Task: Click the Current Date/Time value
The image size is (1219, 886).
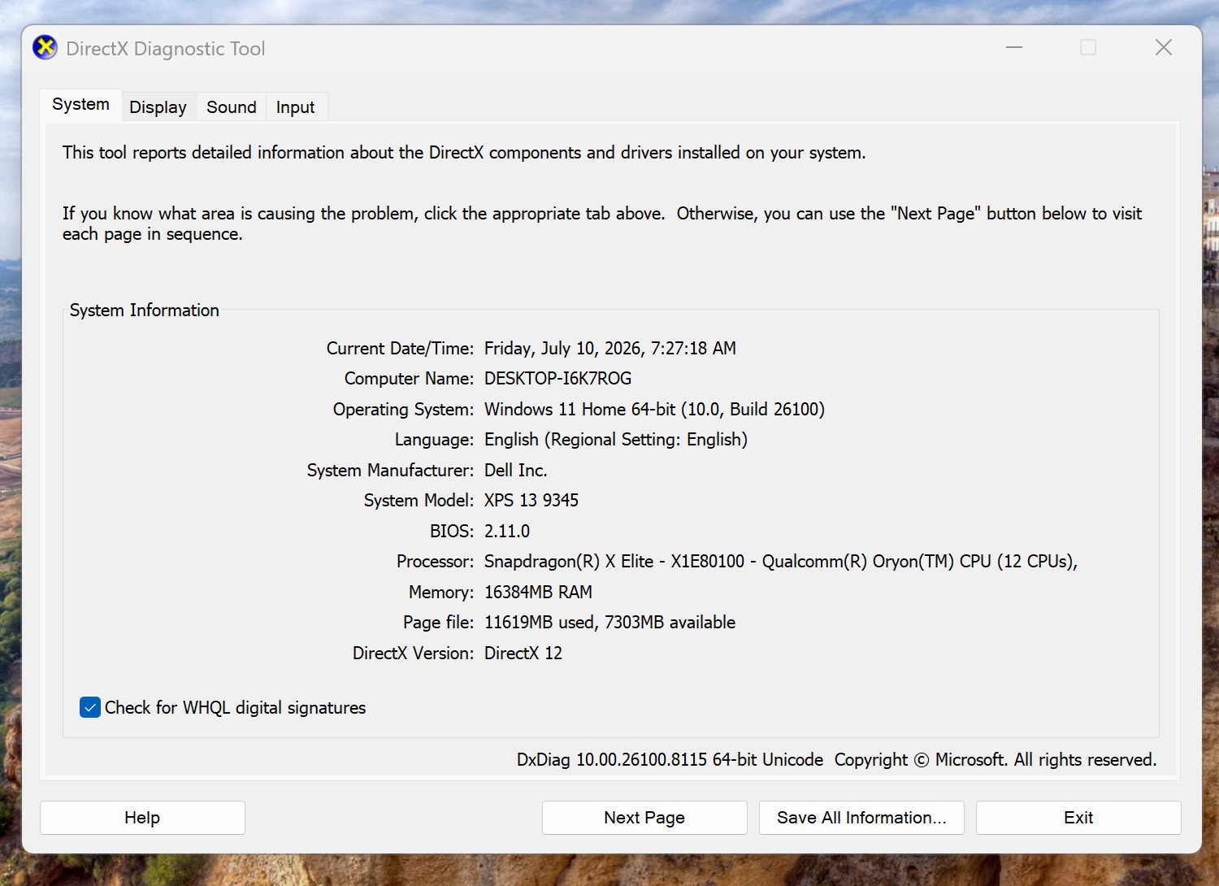Action: point(610,349)
